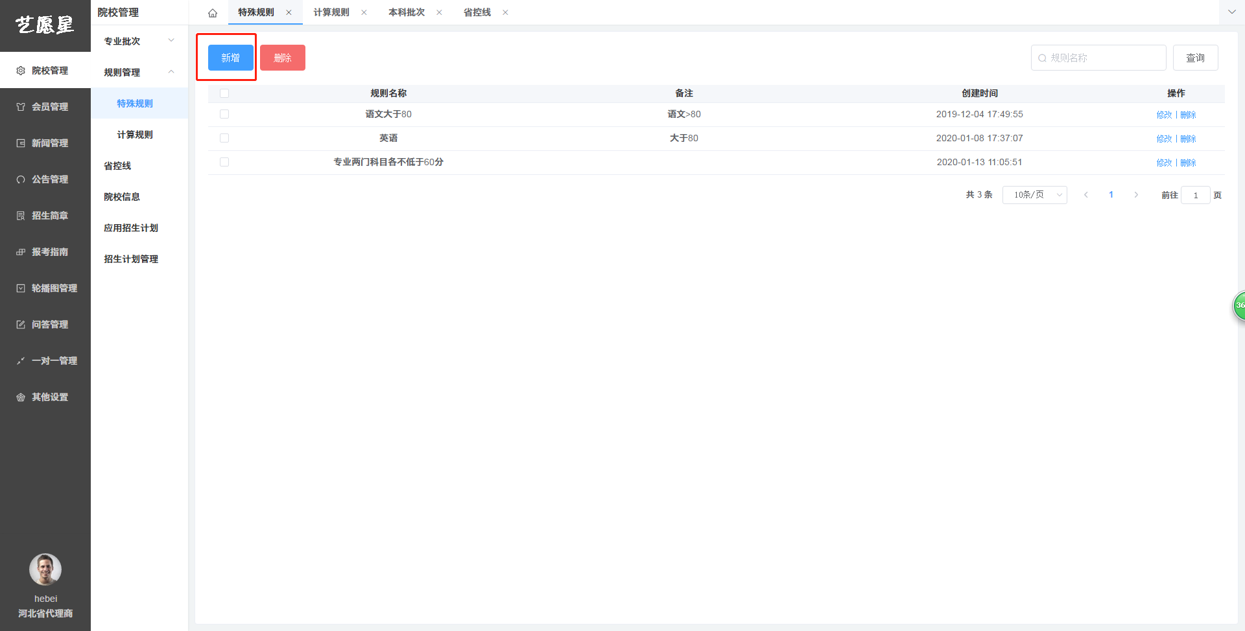Viewport: 1245px width, 631px height.
Task: Check the 专业两门科目各不低于60分 row checkbox
Action: (x=224, y=162)
